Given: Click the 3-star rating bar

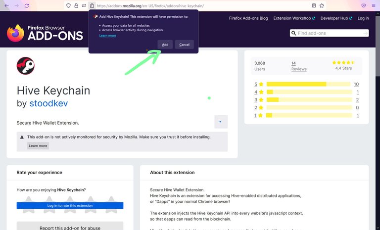Looking at the screenshot, I should (x=309, y=100).
